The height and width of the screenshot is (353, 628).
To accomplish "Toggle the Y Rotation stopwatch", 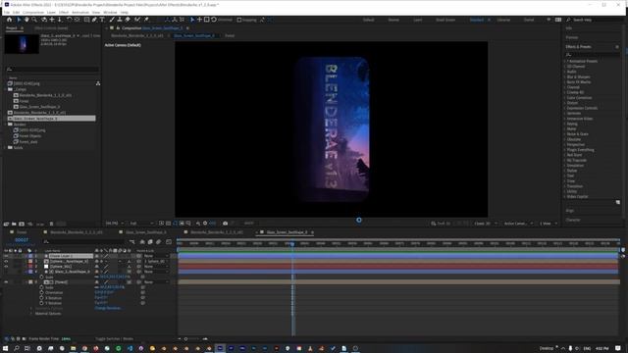I will click(41, 303).
